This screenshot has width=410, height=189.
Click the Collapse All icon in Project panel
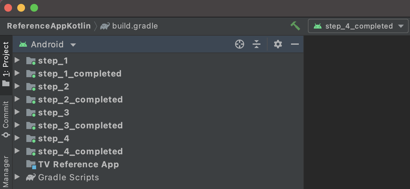[x=257, y=44]
